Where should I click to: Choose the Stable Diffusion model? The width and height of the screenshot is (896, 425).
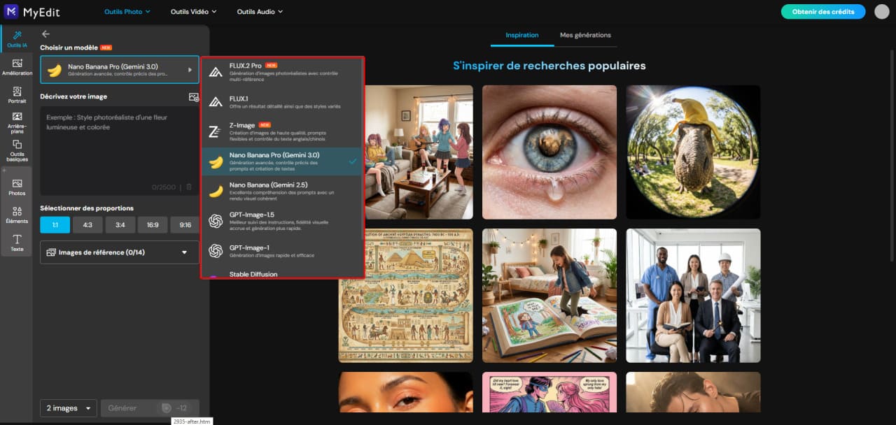click(x=281, y=273)
